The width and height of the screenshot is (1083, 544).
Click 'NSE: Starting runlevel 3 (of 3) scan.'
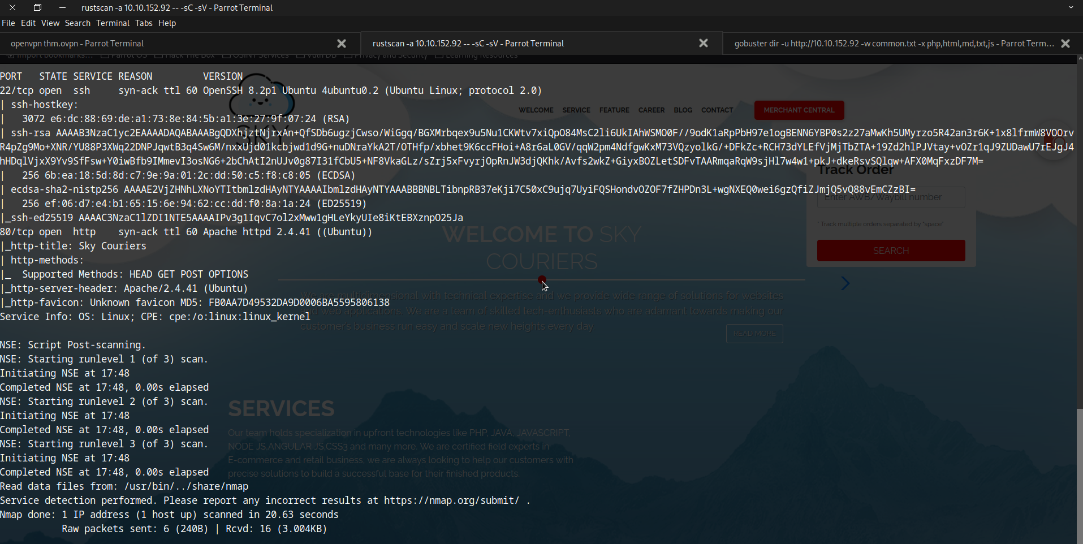[x=104, y=444]
